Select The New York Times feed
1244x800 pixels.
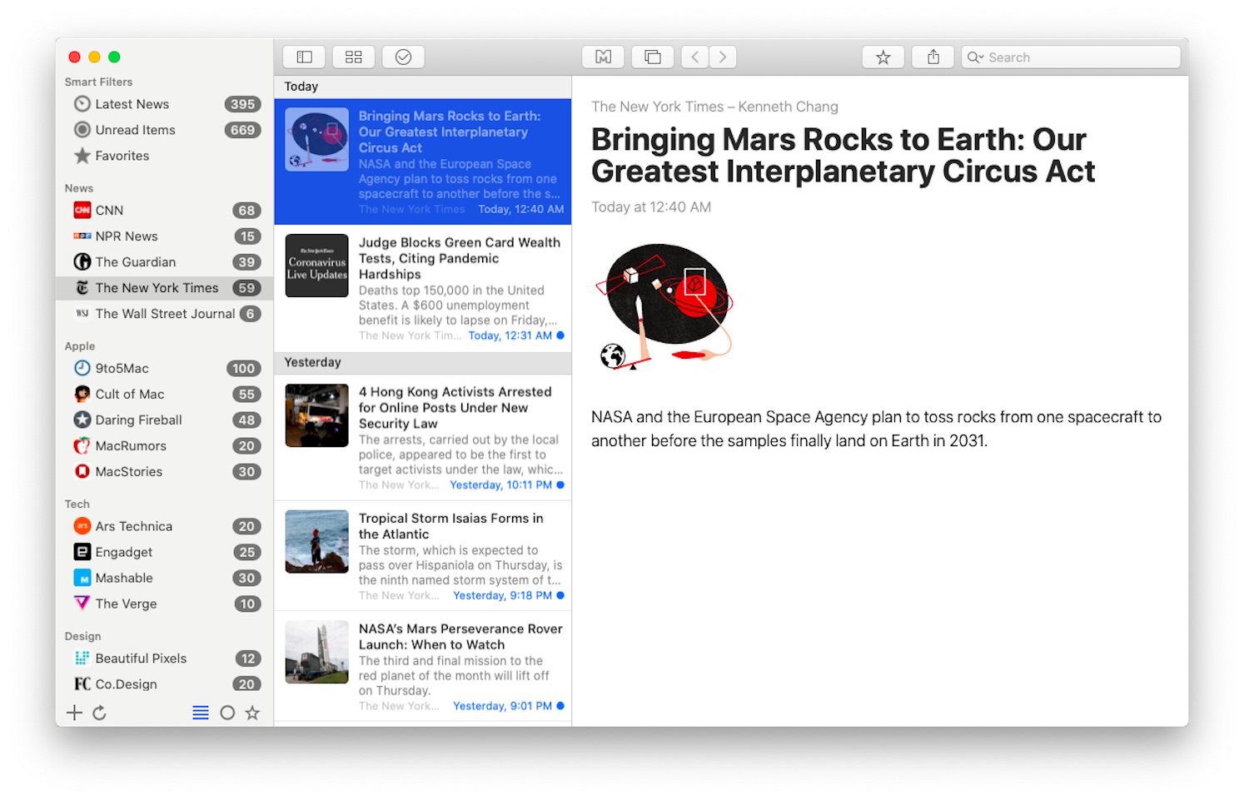point(157,287)
